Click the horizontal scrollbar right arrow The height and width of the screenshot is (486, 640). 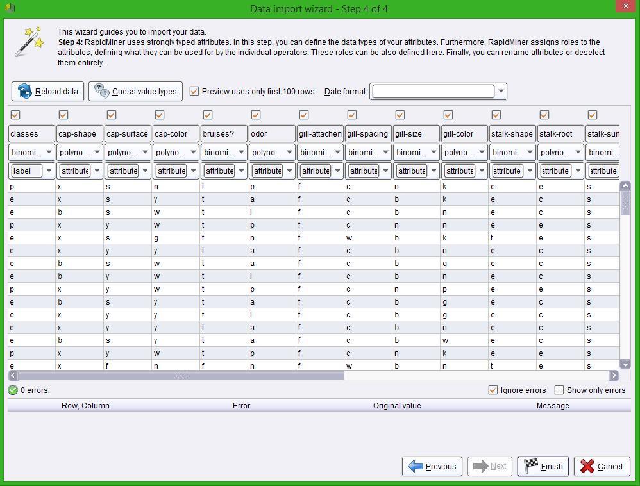pyautogui.click(x=613, y=376)
